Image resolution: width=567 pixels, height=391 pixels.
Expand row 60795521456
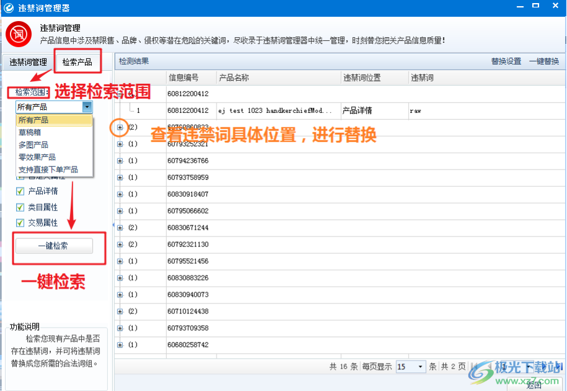pos(120,261)
